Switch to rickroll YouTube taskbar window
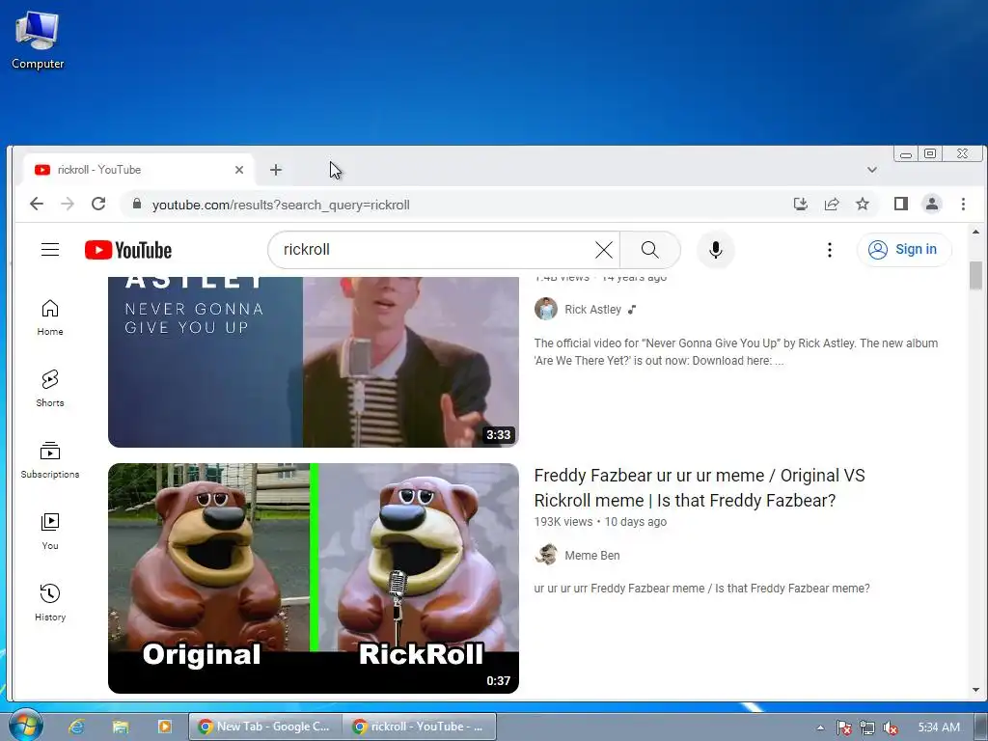Image resolution: width=988 pixels, height=741 pixels. [x=420, y=727]
